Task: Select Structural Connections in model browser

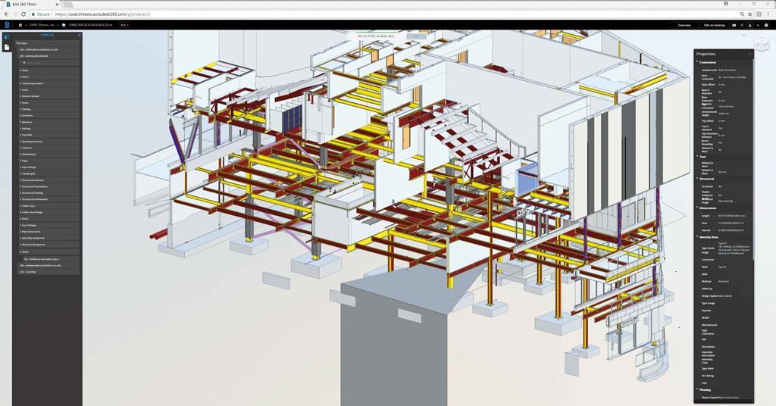Action: [48, 199]
